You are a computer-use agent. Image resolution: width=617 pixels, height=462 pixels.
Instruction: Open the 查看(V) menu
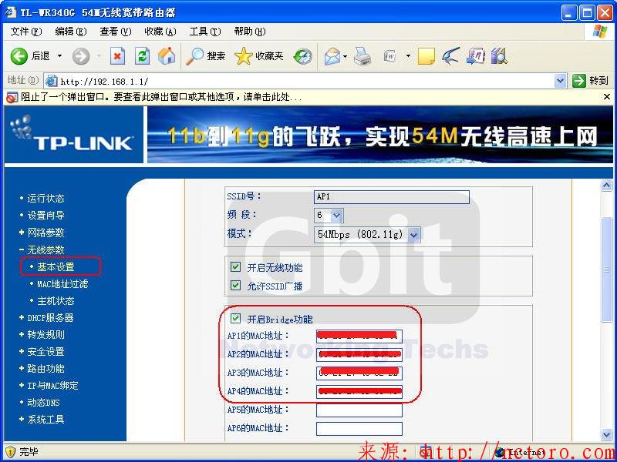point(115,32)
